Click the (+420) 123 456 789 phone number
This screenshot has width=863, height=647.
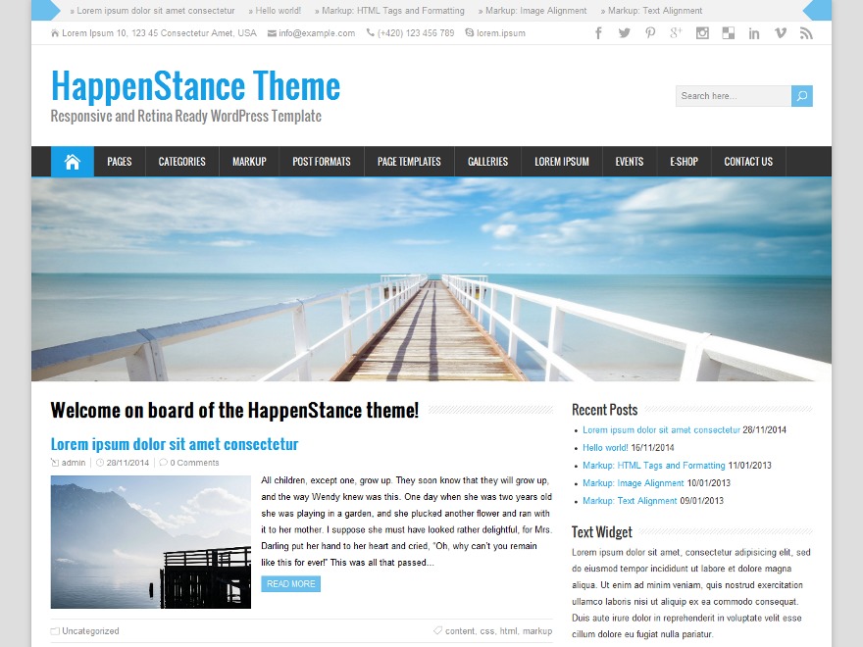coord(416,33)
